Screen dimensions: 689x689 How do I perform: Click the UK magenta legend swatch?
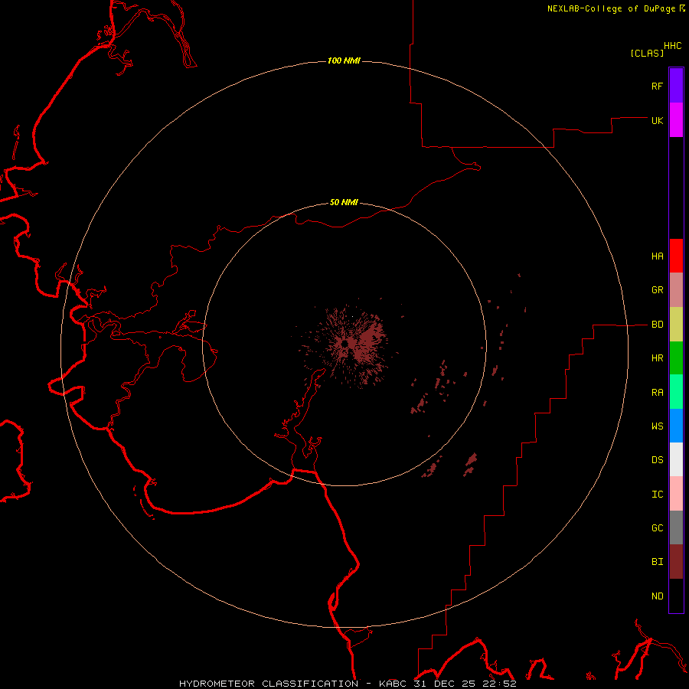point(676,120)
